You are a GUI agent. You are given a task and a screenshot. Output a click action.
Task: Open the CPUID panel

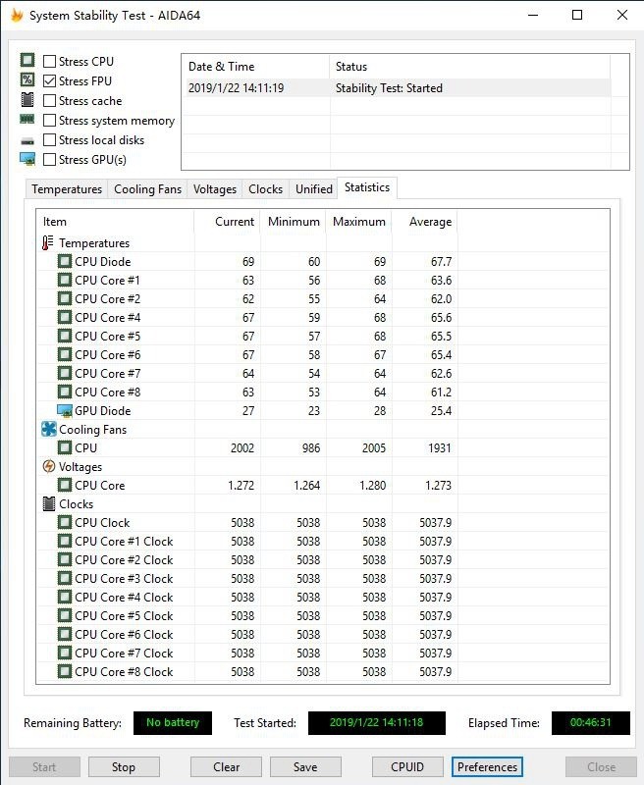coord(407,767)
